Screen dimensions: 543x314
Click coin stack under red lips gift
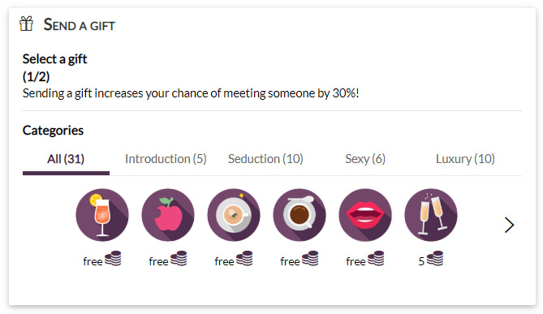[x=376, y=258]
